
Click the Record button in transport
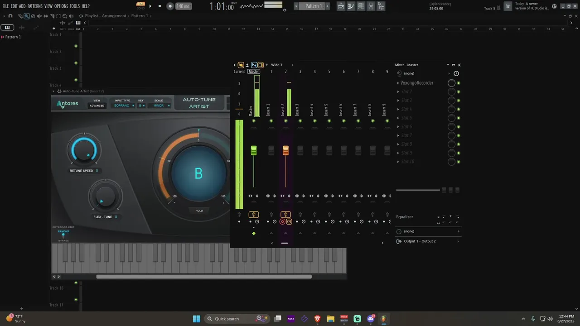pos(170,6)
